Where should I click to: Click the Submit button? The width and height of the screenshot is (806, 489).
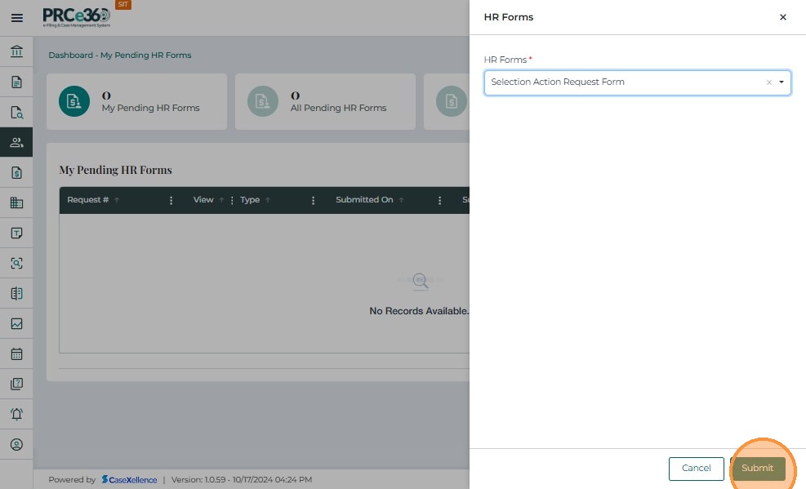757,469
